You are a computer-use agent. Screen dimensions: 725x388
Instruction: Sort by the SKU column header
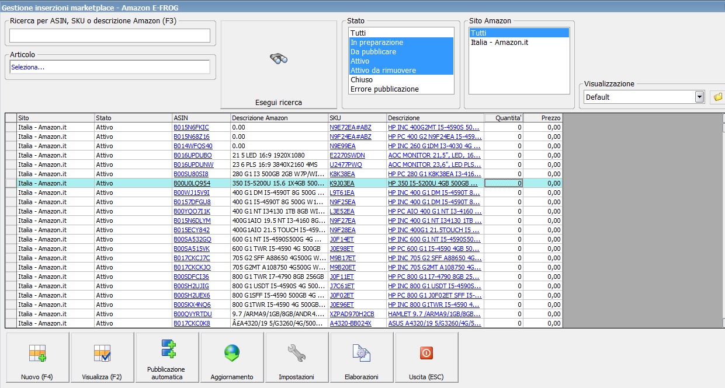358,118
